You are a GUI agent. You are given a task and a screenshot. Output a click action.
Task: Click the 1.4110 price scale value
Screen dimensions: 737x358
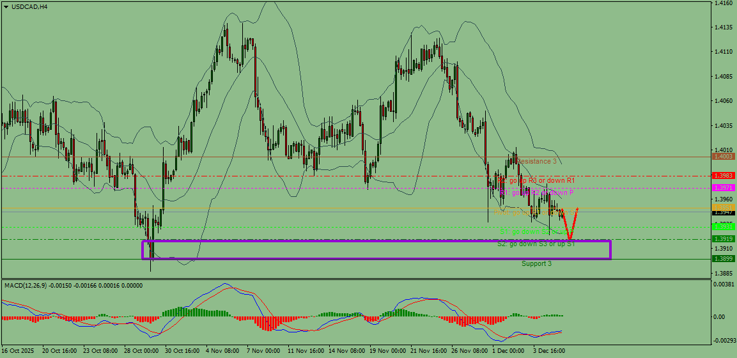pyautogui.click(x=722, y=52)
